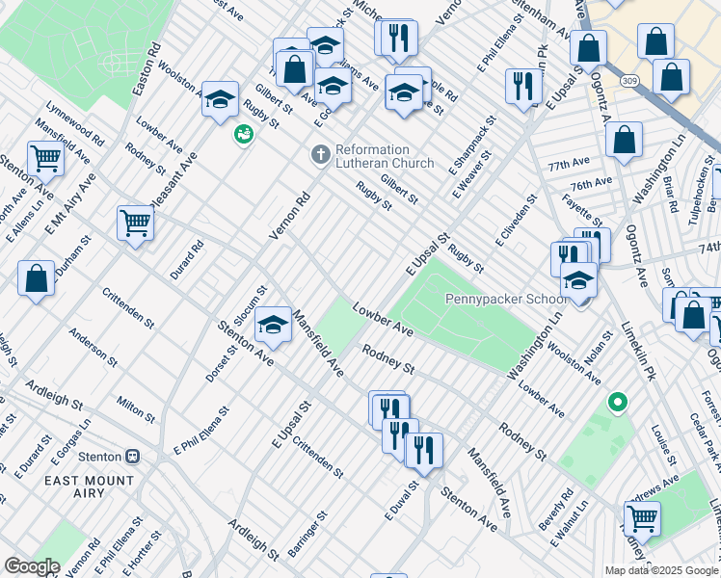Viewport: 721px width, 578px height.
Task: Select the Beverly Rd street label
Action: (x=556, y=509)
